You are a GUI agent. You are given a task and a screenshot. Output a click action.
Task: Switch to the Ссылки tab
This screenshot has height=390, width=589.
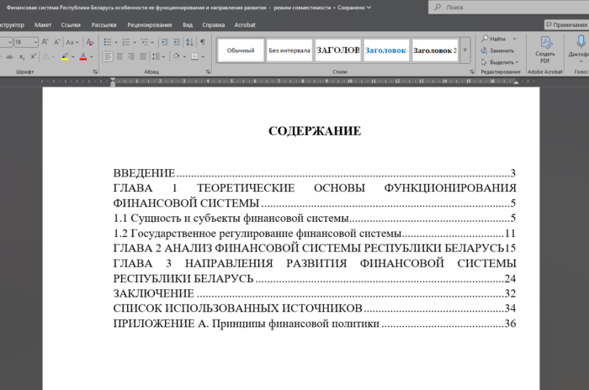coord(71,24)
